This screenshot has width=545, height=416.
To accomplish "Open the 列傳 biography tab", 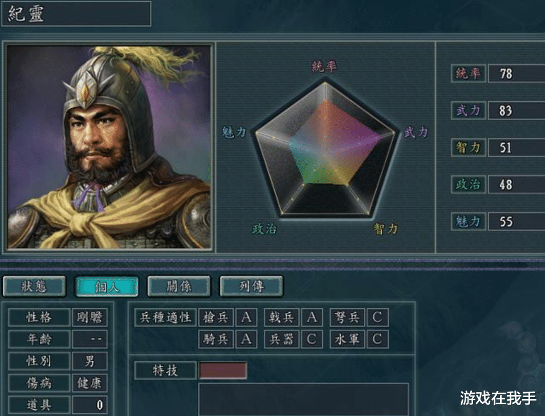I will tap(251, 287).
